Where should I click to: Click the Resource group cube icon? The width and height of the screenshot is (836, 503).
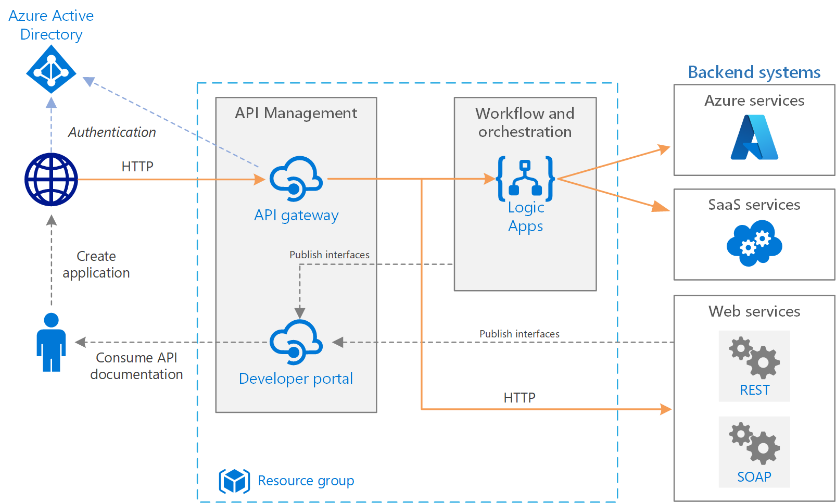coord(234,481)
